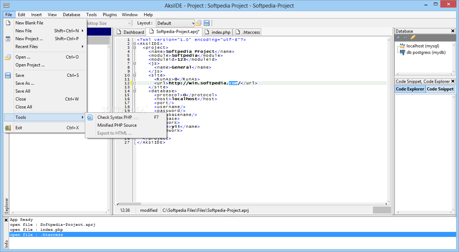Click the open layout folder icon
Screen dimensions: 459x252
(x=198, y=23)
